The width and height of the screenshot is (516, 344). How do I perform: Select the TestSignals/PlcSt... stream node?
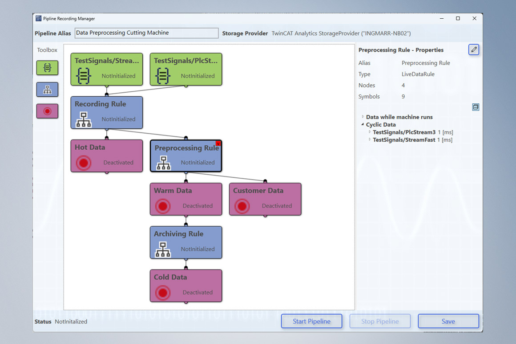(x=186, y=69)
